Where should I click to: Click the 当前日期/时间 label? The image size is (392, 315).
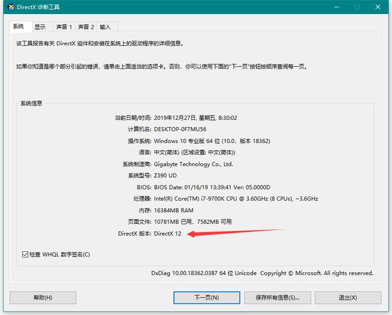[133, 118]
